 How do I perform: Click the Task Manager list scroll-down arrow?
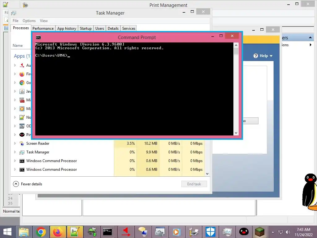[x=207, y=174]
